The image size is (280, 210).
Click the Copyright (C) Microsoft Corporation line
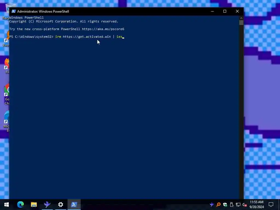(64, 21)
